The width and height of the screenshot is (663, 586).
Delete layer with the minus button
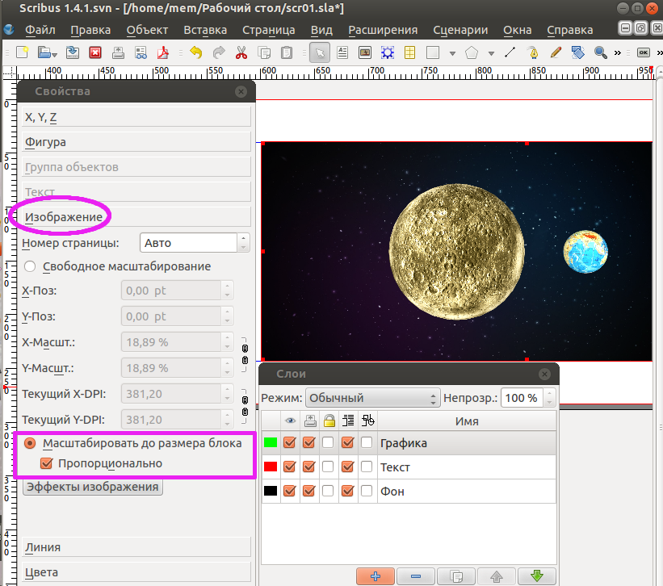416,576
